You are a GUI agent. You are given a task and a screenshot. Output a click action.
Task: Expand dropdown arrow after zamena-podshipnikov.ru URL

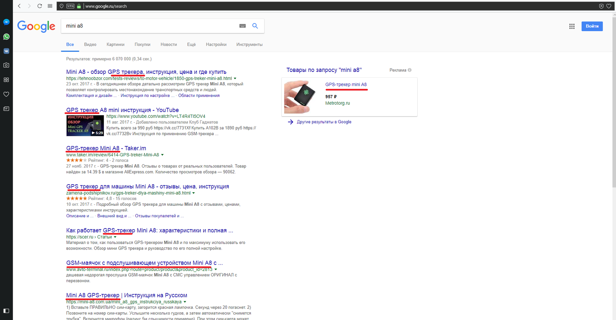click(x=193, y=193)
